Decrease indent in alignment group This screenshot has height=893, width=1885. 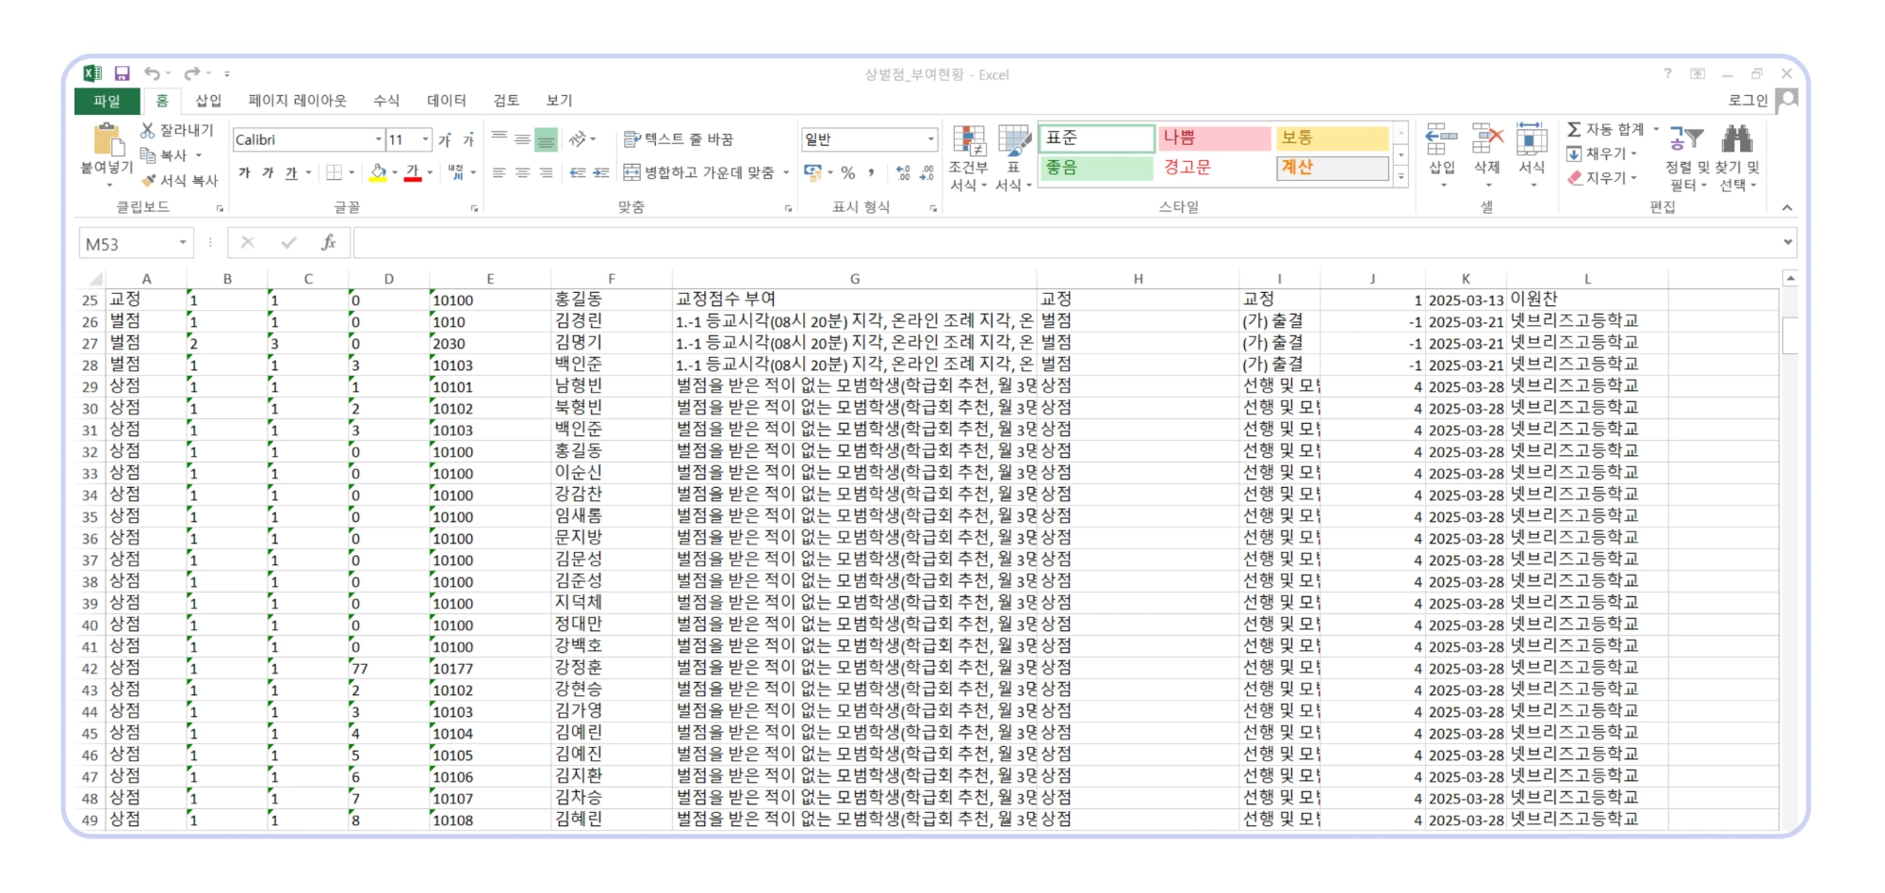click(578, 172)
